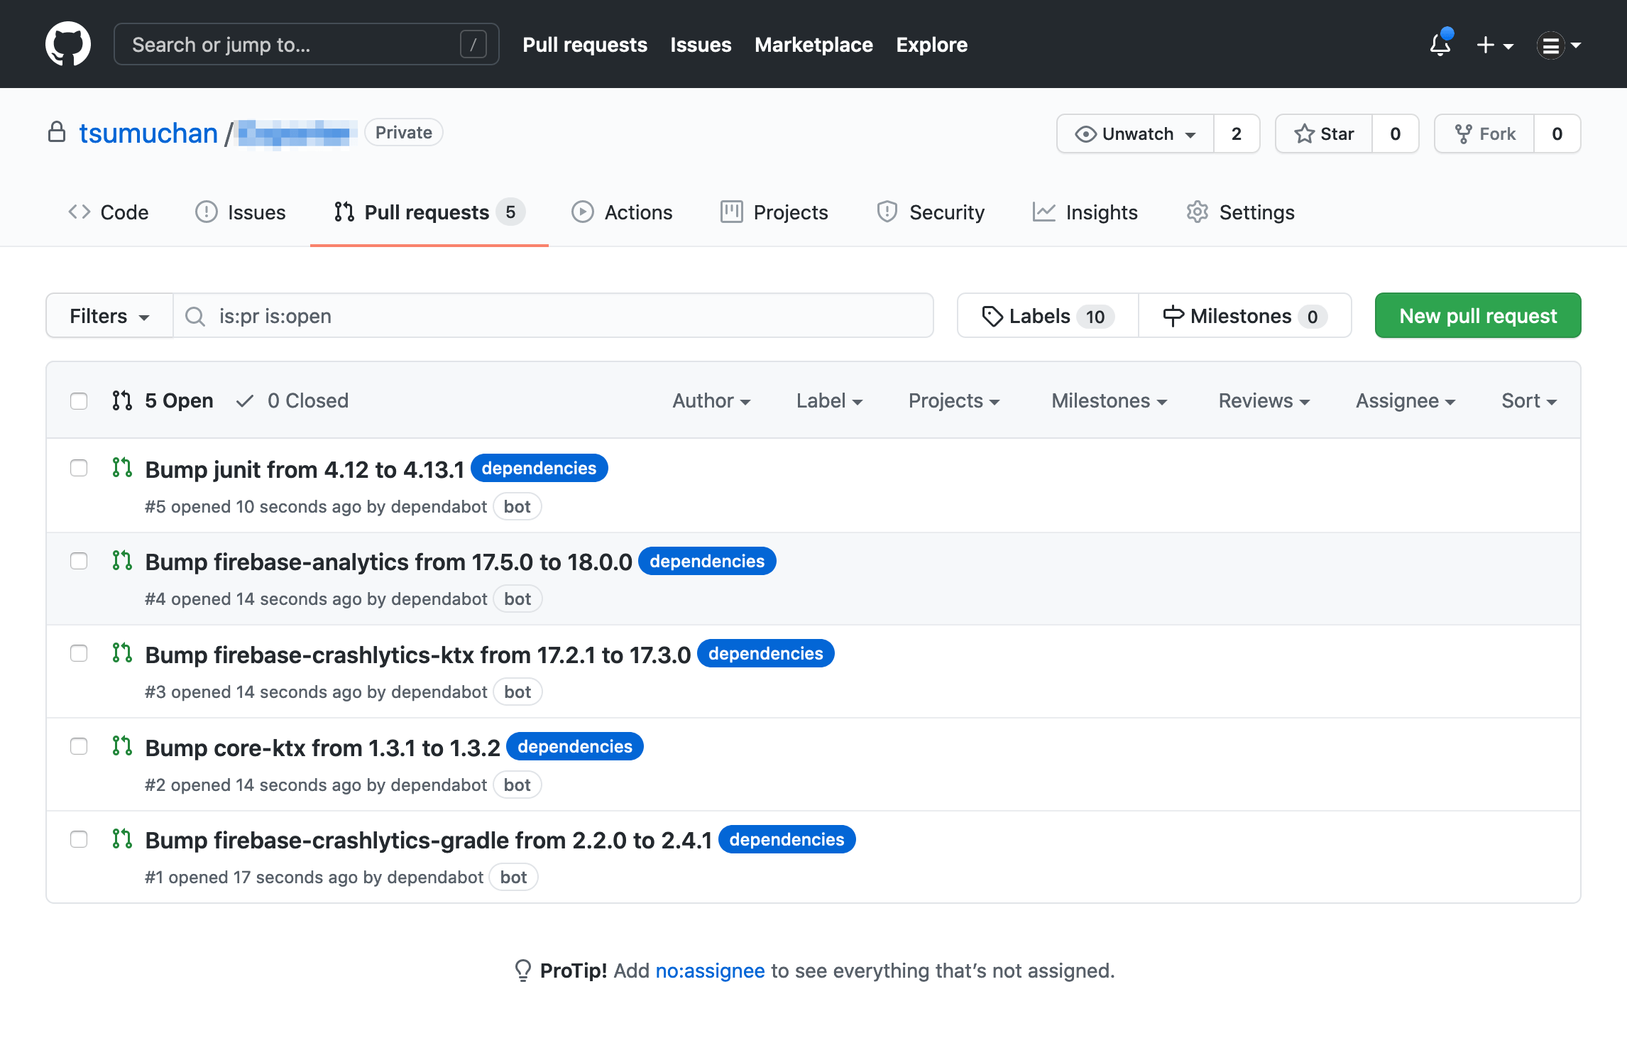The height and width of the screenshot is (1038, 1627).
Task: Open 'Bump firebase-crashlytics-gradle from 2.2.0 to 2.4.1'
Action: point(428,840)
